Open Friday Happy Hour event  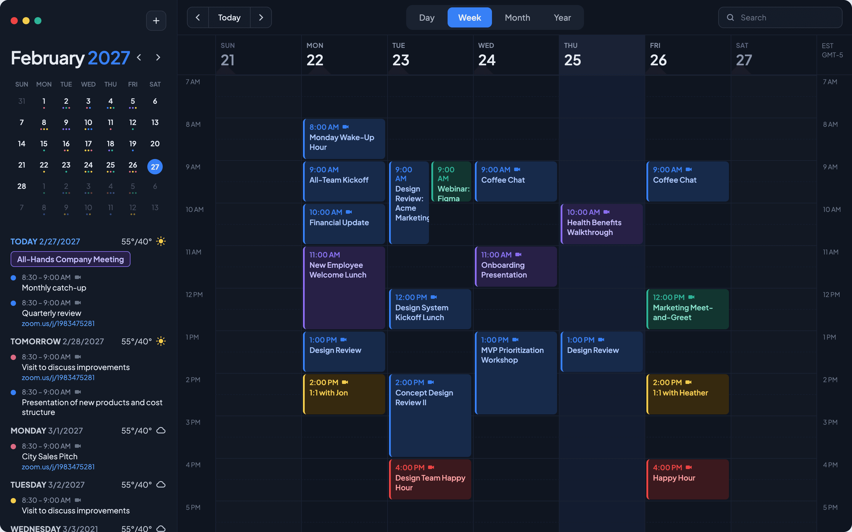[688, 479]
